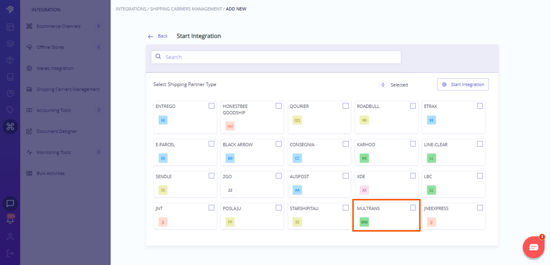Click the Start Integration button
The width and height of the screenshot is (551, 265).
click(x=463, y=85)
